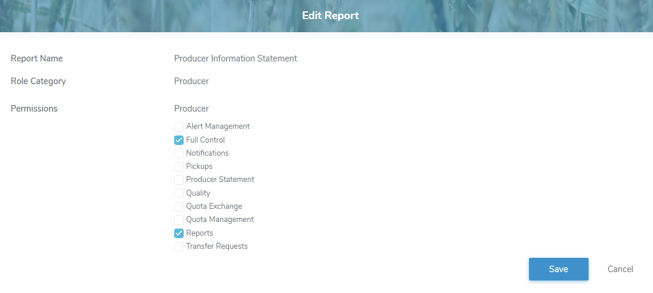The height and width of the screenshot is (293, 653).
Task: Click the Permissions field label
Action: click(x=34, y=109)
